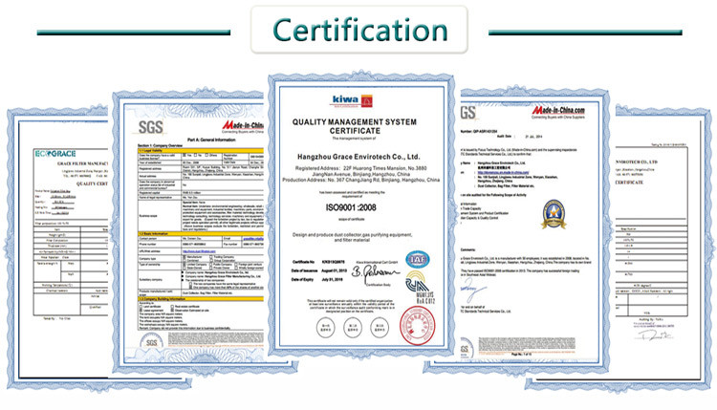Click the hyperlink in fourth certificate's company details
Image resolution: width=717 pixels, height=410 pixels.
tap(503, 172)
